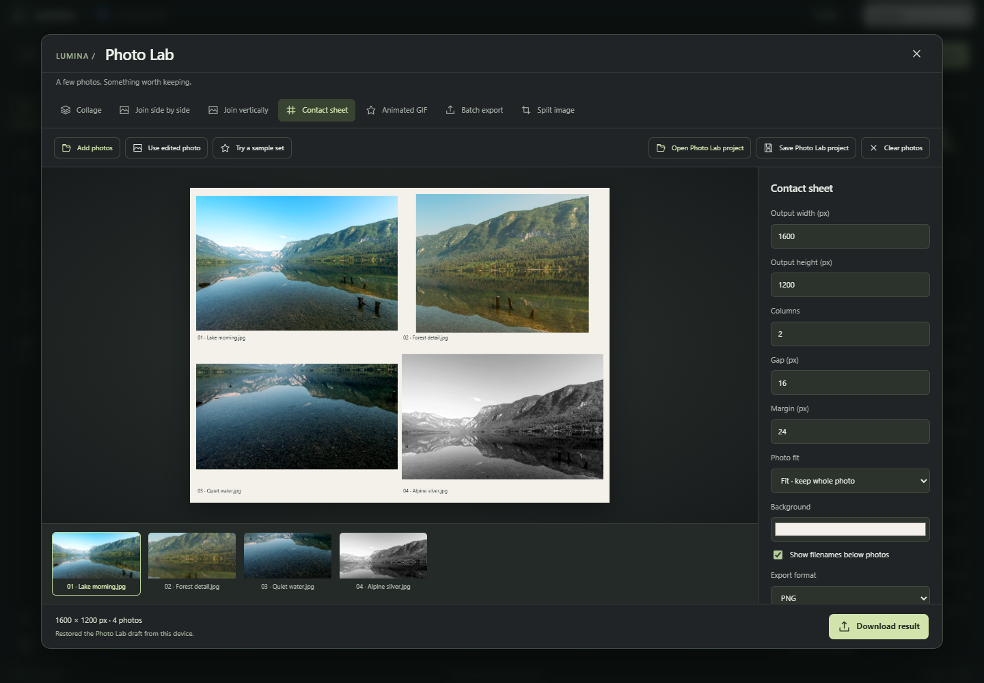The height and width of the screenshot is (683, 984).
Task: Uncheck Show filenames below photos
Action: (x=778, y=555)
